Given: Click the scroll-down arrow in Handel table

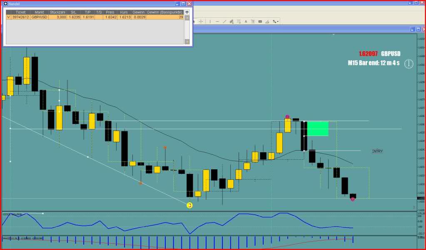Looking at the screenshot, I should [x=187, y=42].
